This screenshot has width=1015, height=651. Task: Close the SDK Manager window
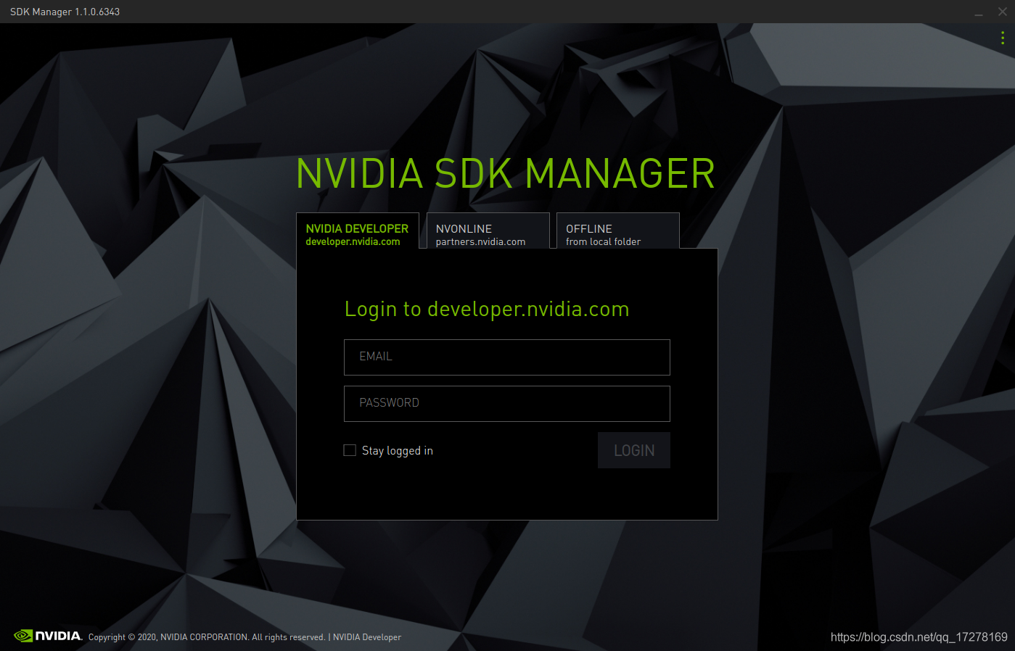click(x=1003, y=12)
